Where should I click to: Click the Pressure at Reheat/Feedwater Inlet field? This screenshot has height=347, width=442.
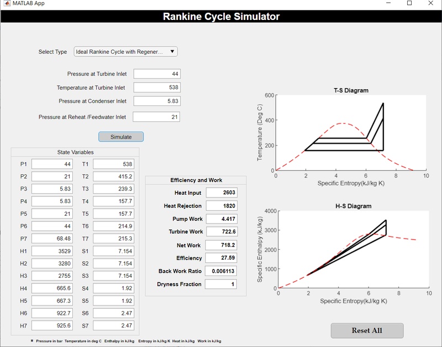[x=157, y=117]
